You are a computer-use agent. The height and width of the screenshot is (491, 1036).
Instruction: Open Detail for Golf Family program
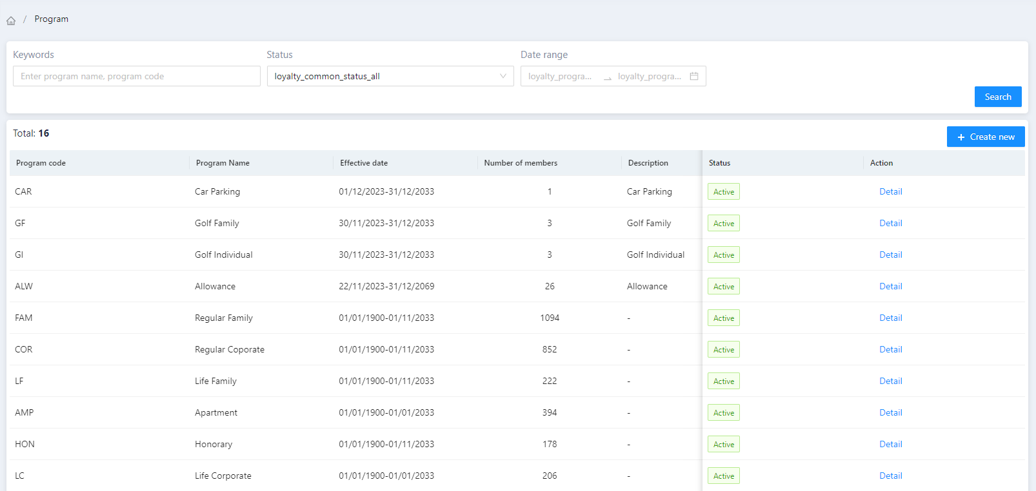tap(890, 223)
